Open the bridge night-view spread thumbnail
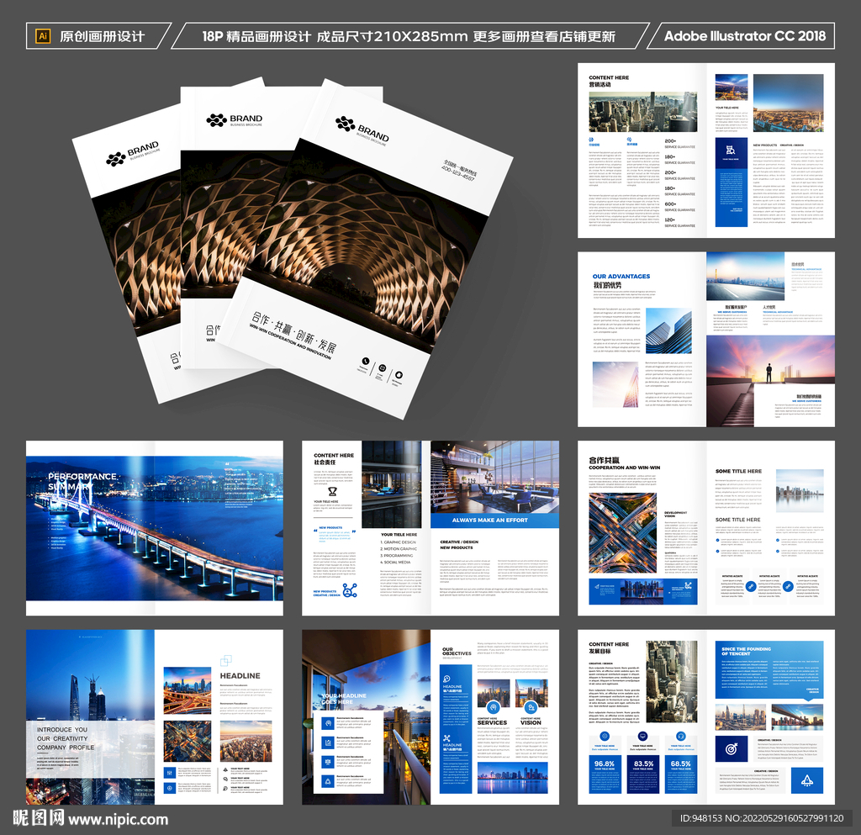This screenshot has width=861, height=835. [155, 527]
